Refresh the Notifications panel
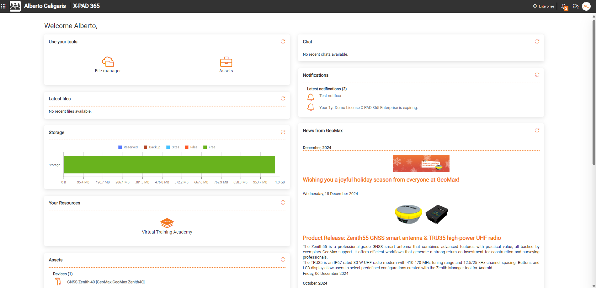The height and width of the screenshot is (288, 596). (537, 75)
